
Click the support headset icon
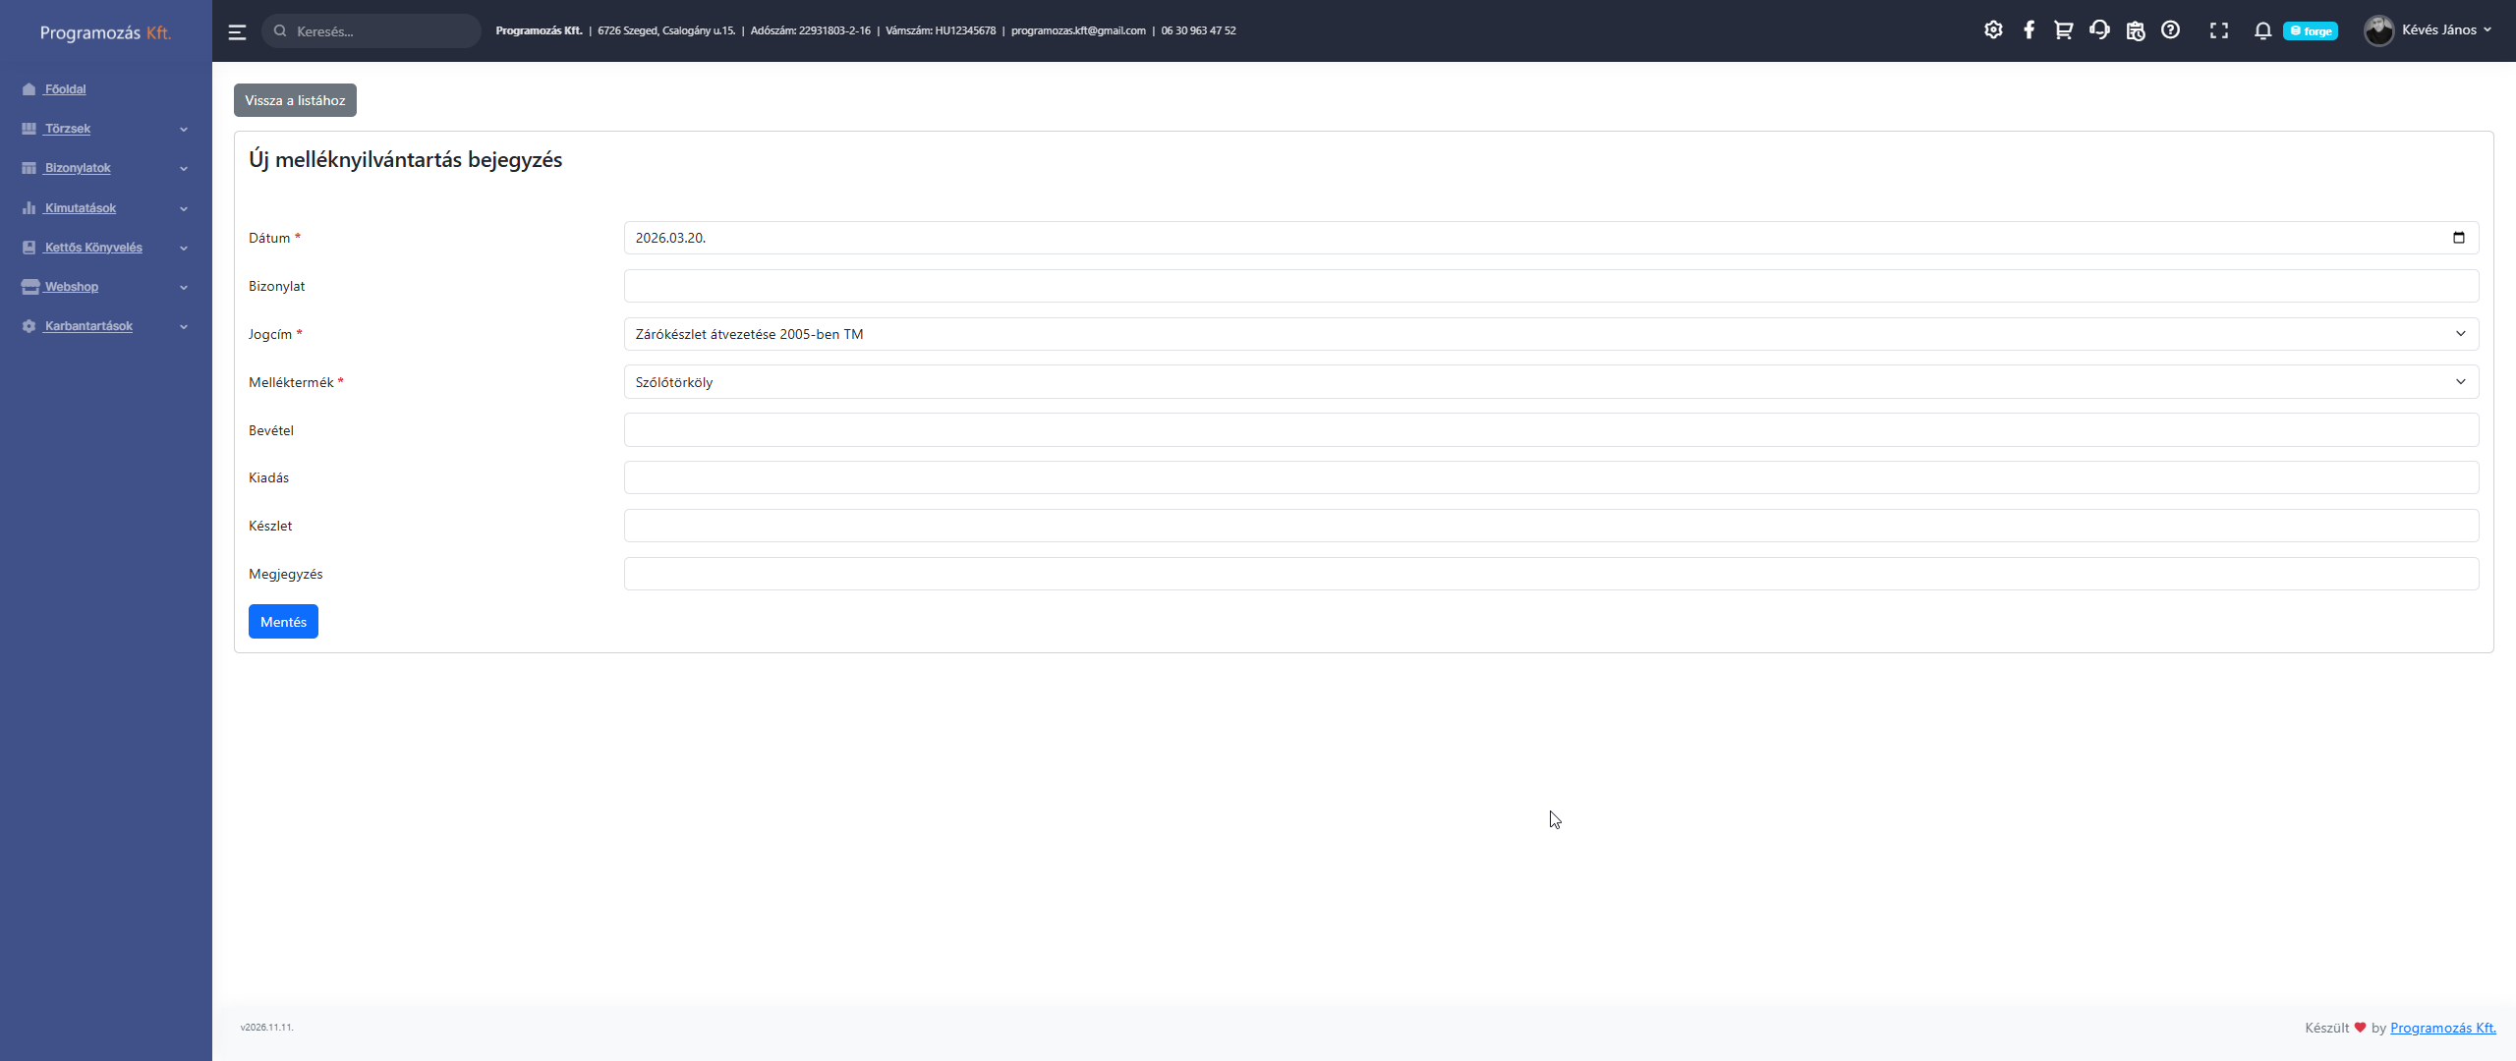pyautogui.click(x=2099, y=30)
